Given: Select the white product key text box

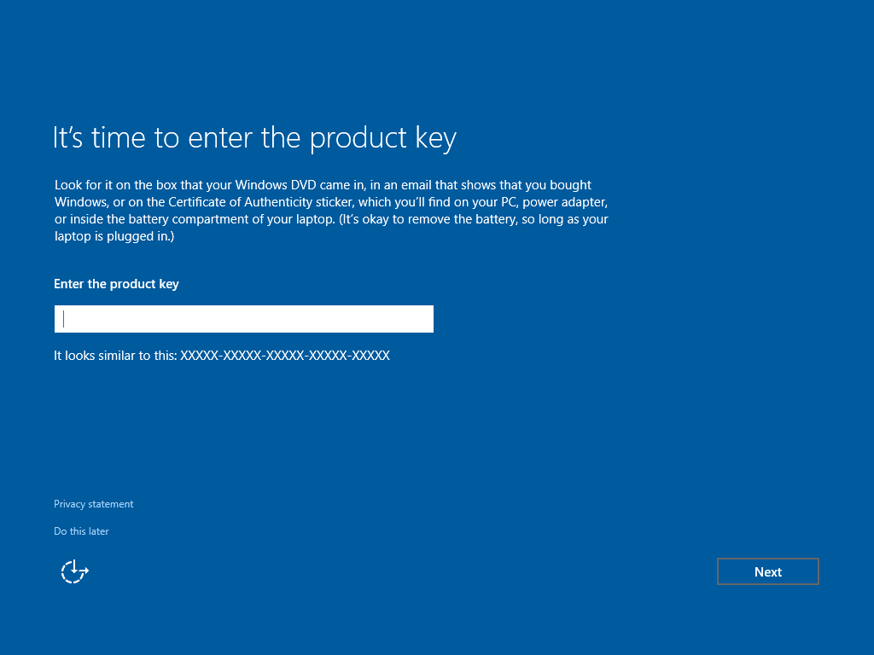Looking at the screenshot, I should point(243,318).
